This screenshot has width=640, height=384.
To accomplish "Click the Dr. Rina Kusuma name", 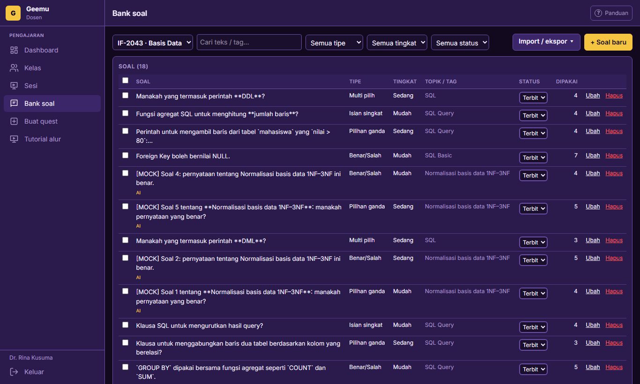I will [x=31, y=357].
